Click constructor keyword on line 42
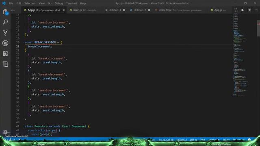This screenshot has height=146, width=260. click(37, 131)
